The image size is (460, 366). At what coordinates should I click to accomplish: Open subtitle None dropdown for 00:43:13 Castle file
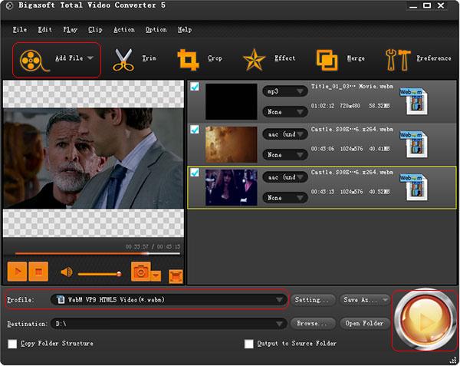(x=285, y=197)
